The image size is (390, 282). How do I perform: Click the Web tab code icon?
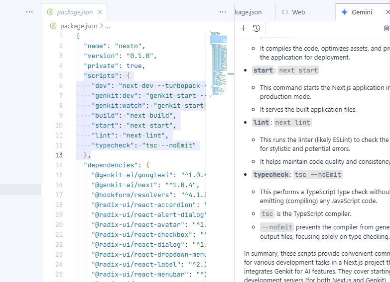(x=285, y=12)
